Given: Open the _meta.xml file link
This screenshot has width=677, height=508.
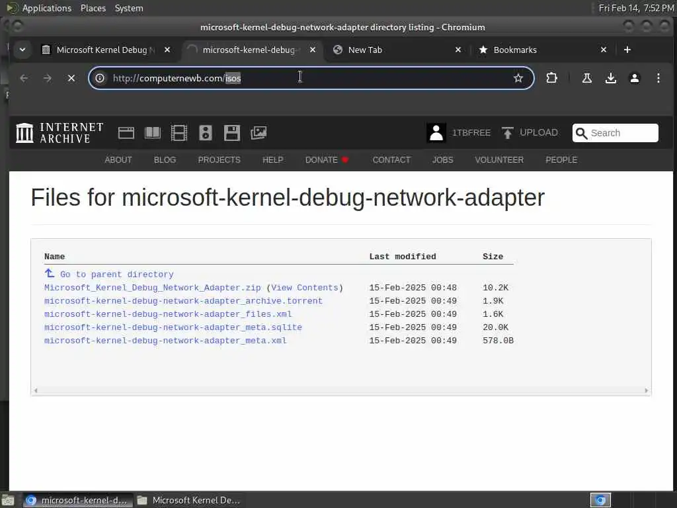Looking at the screenshot, I should [x=165, y=341].
